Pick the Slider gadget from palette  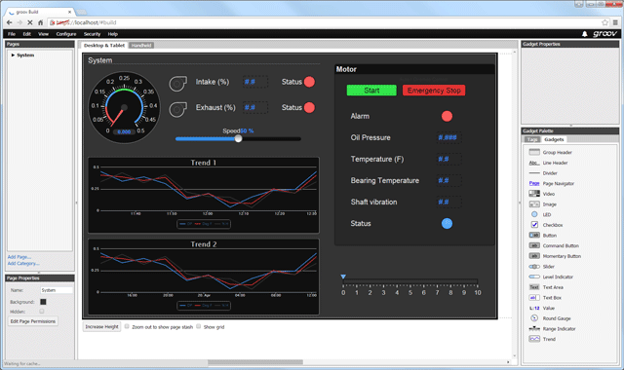(x=542, y=266)
